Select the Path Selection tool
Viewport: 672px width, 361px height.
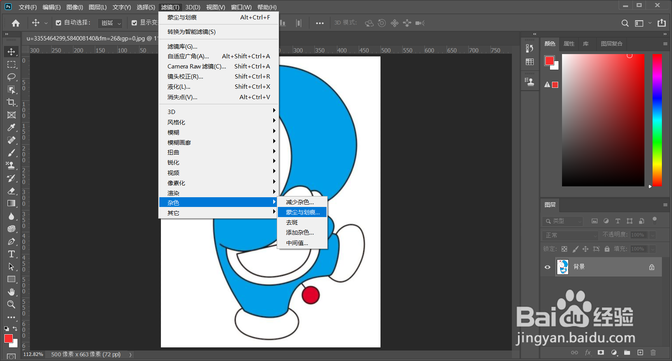(x=11, y=266)
